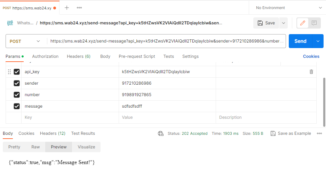
Task: Open the tab overflow three-dots menu
Action: [79, 8]
